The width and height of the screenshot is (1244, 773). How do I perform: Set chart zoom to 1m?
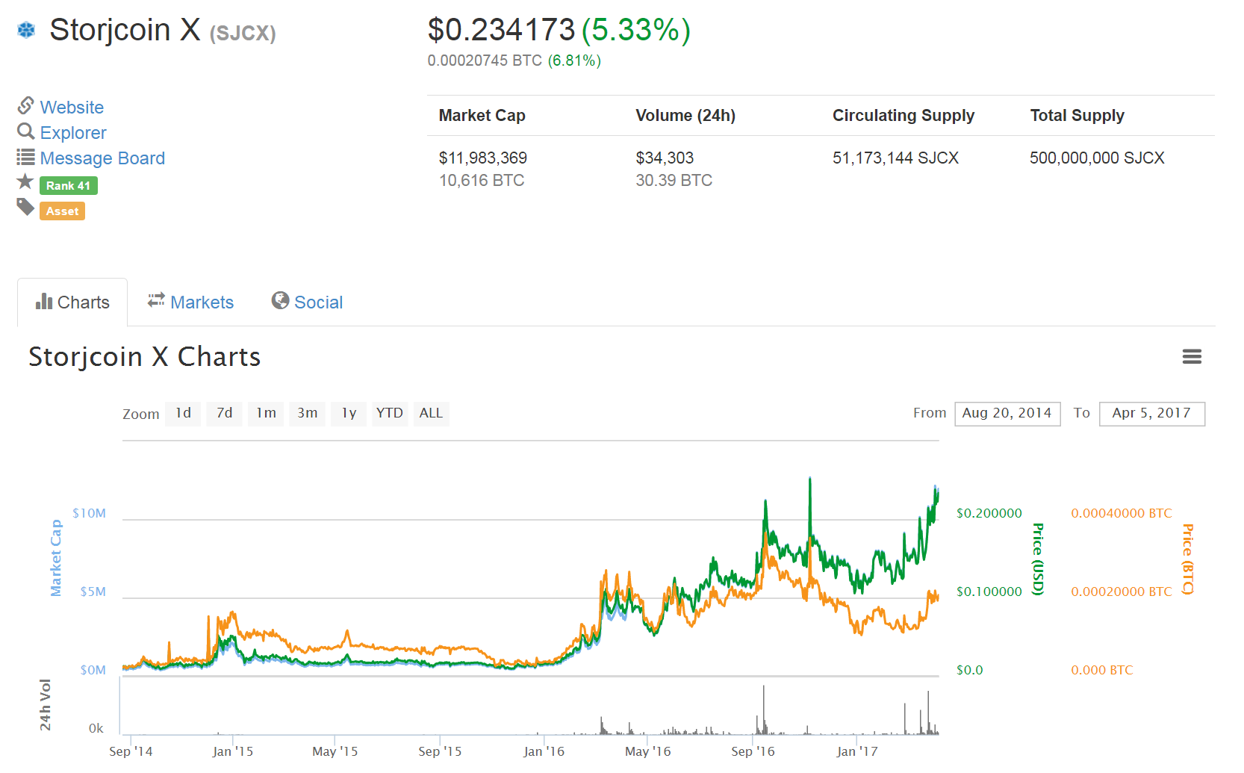point(266,413)
